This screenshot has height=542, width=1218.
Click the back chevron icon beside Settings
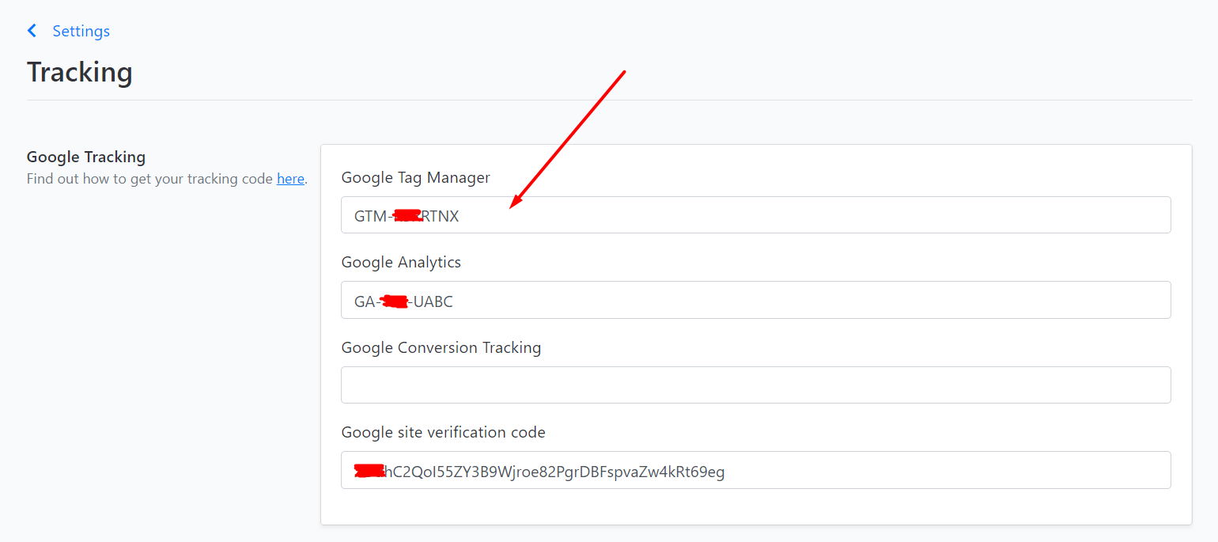click(32, 31)
